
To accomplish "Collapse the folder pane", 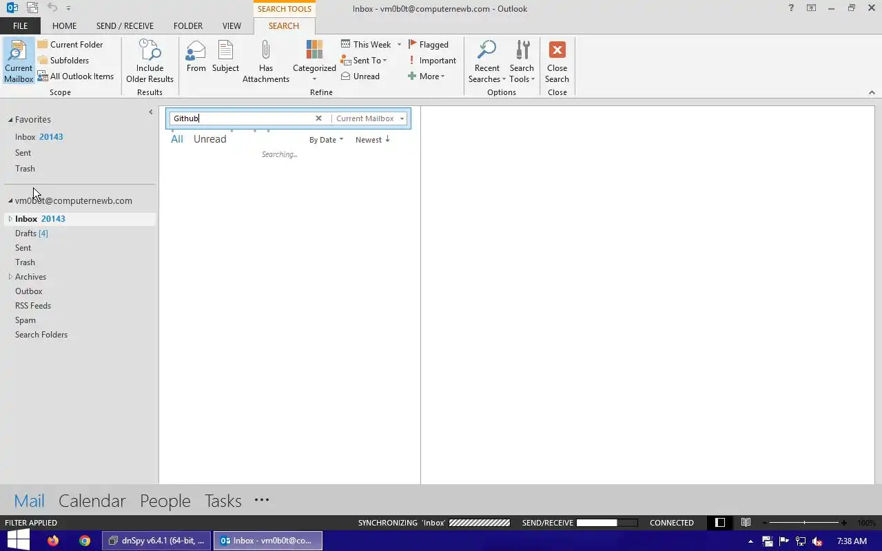I will click(150, 112).
